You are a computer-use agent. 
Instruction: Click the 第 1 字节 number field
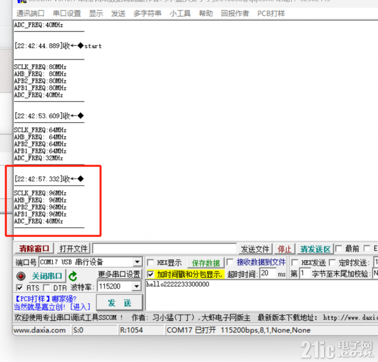click(x=305, y=274)
